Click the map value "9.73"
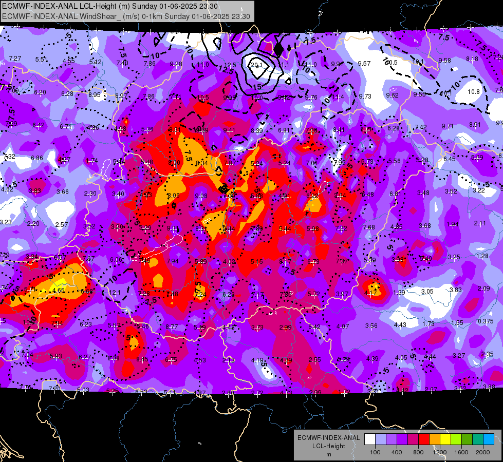This screenshot has width=503, height=462. [365, 96]
